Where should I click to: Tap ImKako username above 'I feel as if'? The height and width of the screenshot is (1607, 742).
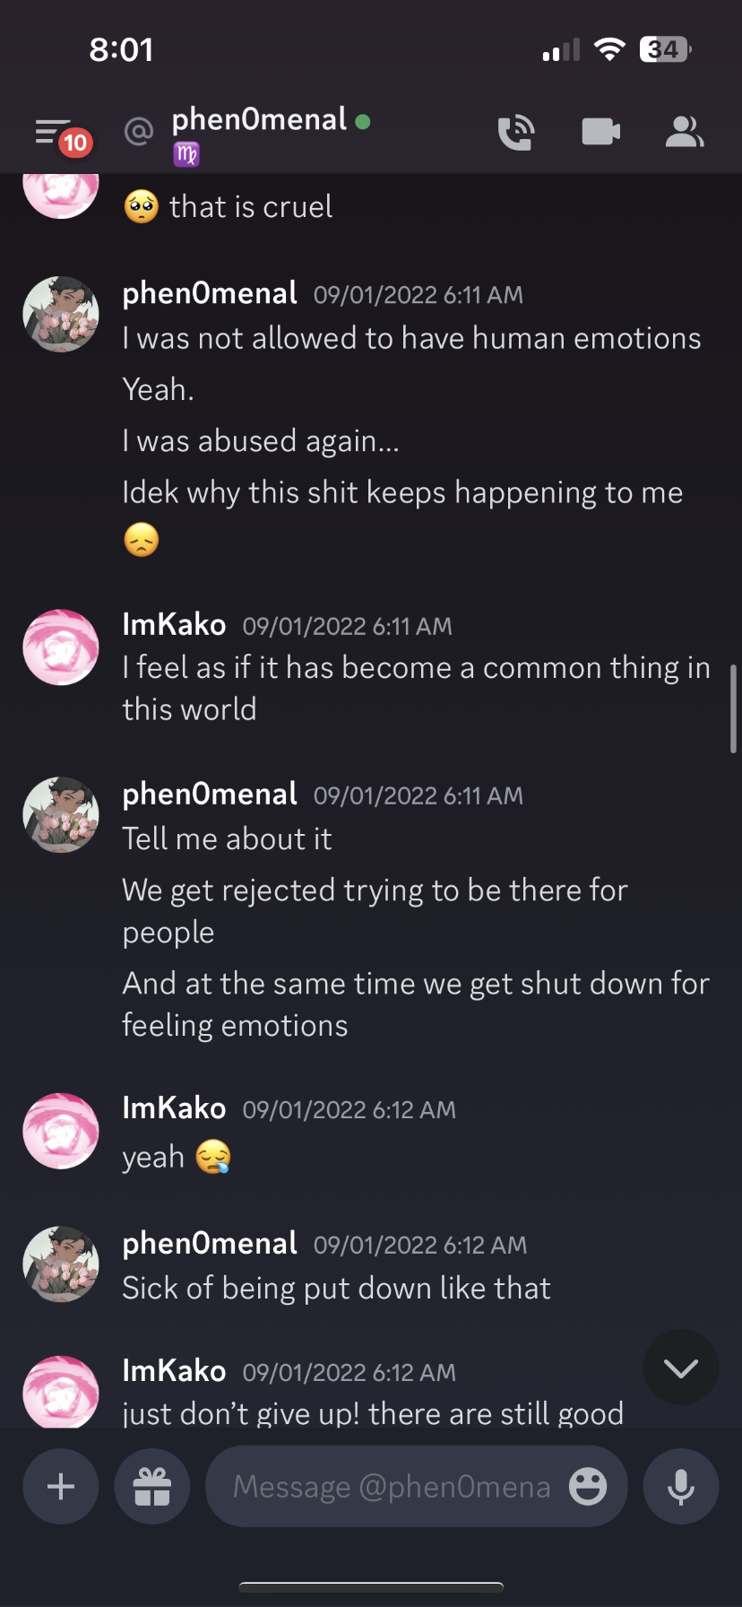point(174,624)
